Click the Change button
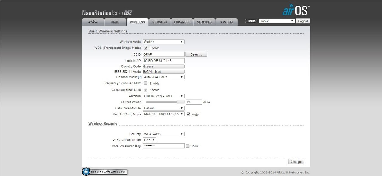 click(296, 162)
